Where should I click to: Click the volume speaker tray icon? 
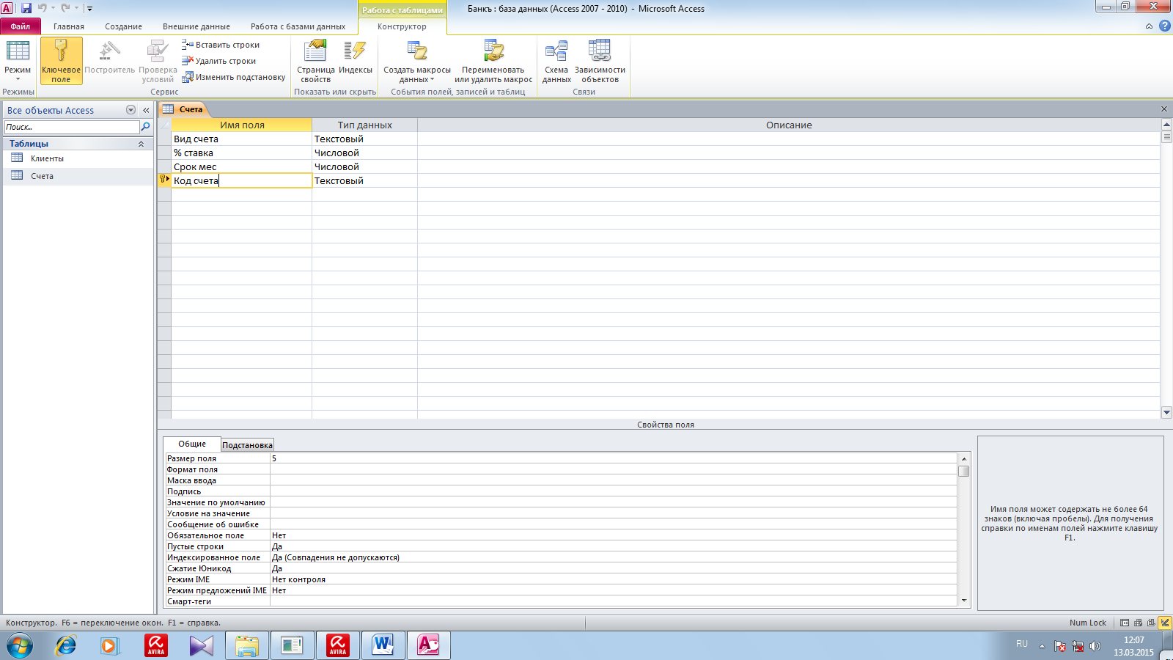pos(1095,646)
